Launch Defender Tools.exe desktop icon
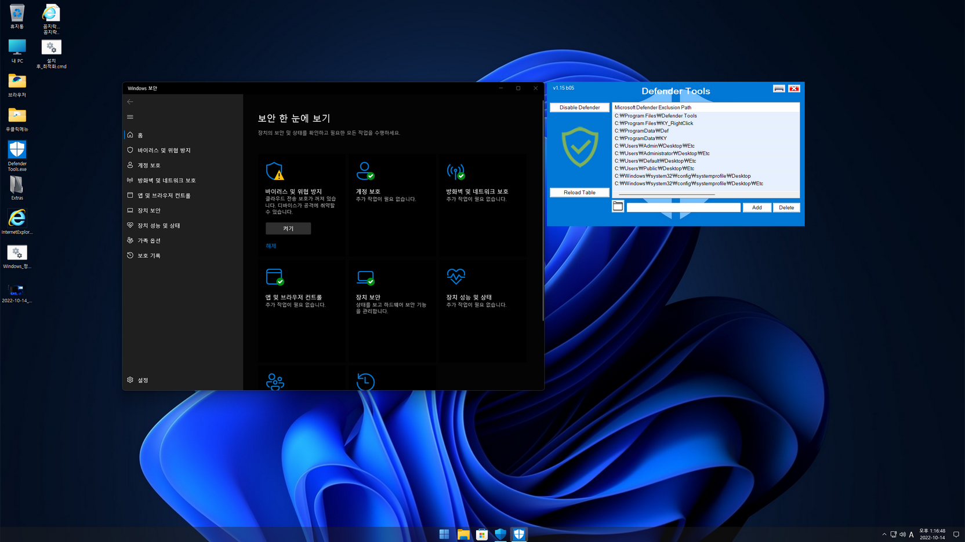The width and height of the screenshot is (965, 542). tap(17, 155)
